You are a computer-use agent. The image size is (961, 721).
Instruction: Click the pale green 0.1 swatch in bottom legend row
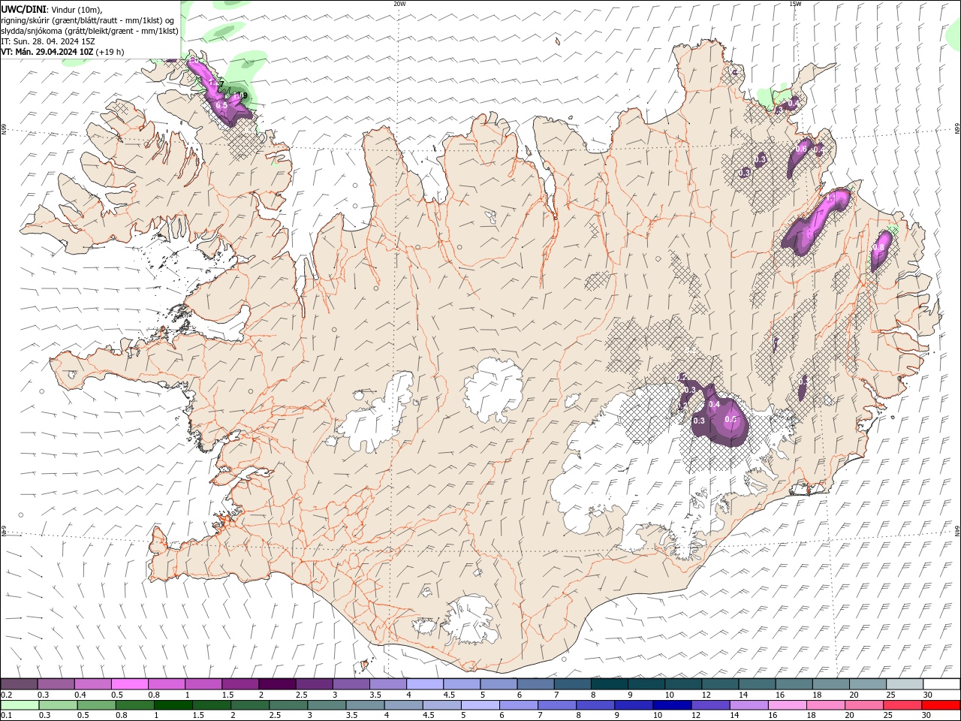pyautogui.click(x=20, y=705)
